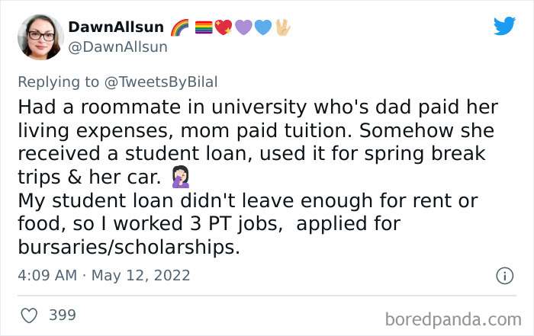
Task: Click the Twitter bird logo
Action: click(504, 26)
